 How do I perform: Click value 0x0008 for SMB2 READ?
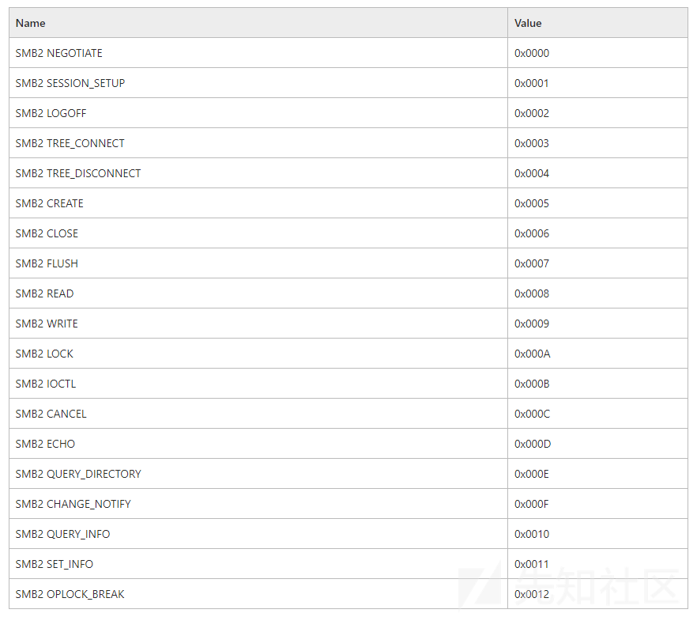[x=532, y=293]
